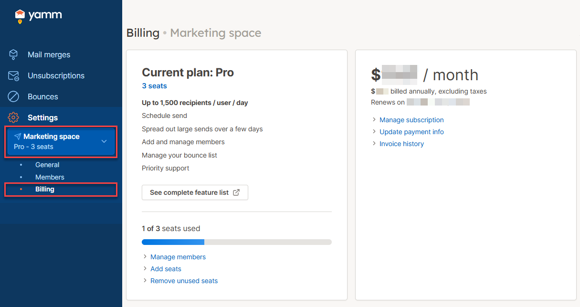This screenshot has width=580, height=307.
Task: Open Invoice history
Action: click(401, 144)
